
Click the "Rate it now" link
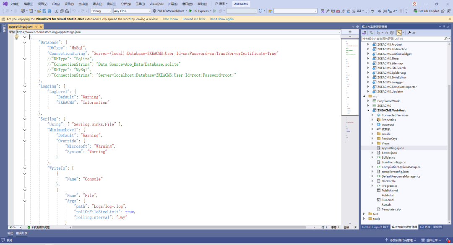tap(170, 19)
